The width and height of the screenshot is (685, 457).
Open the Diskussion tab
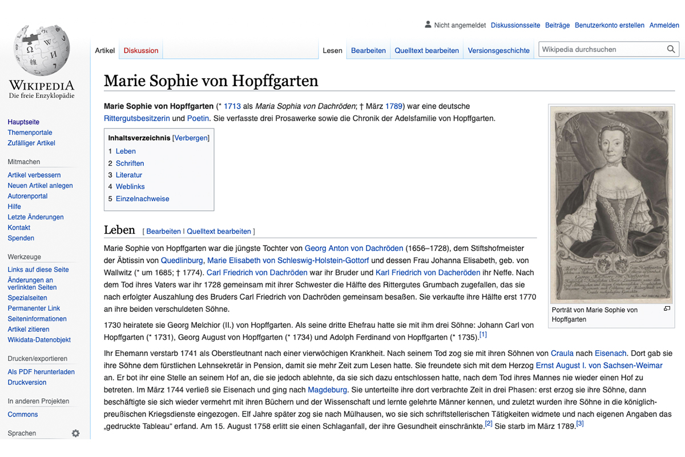[141, 50]
